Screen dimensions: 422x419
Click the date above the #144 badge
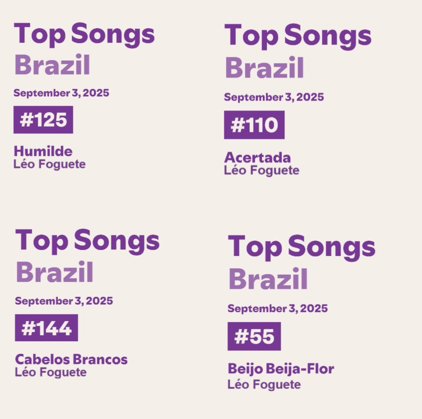click(x=64, y=301)
